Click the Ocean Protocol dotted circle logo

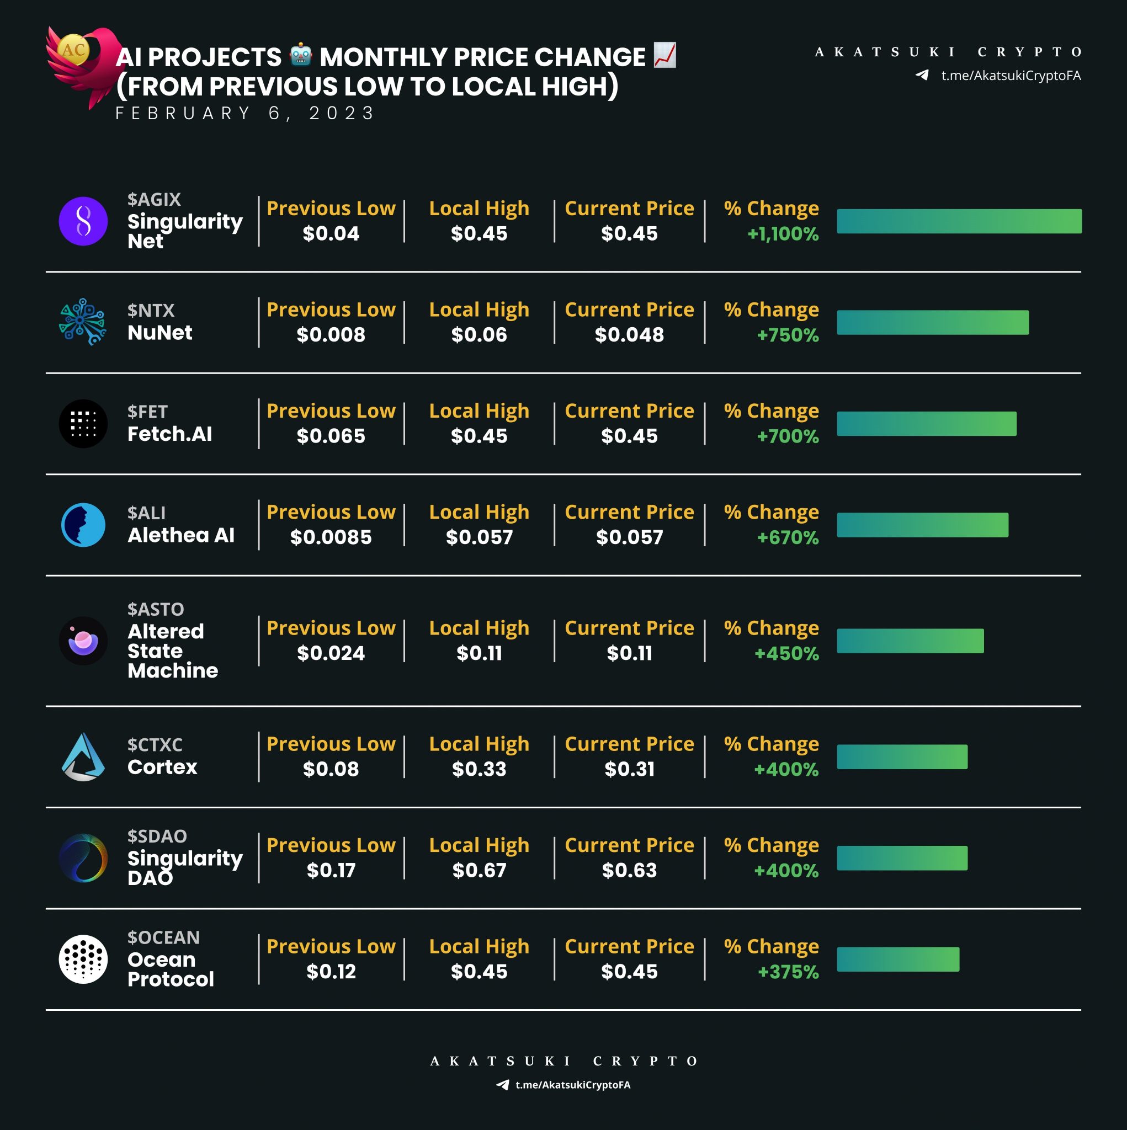point(83,958)
